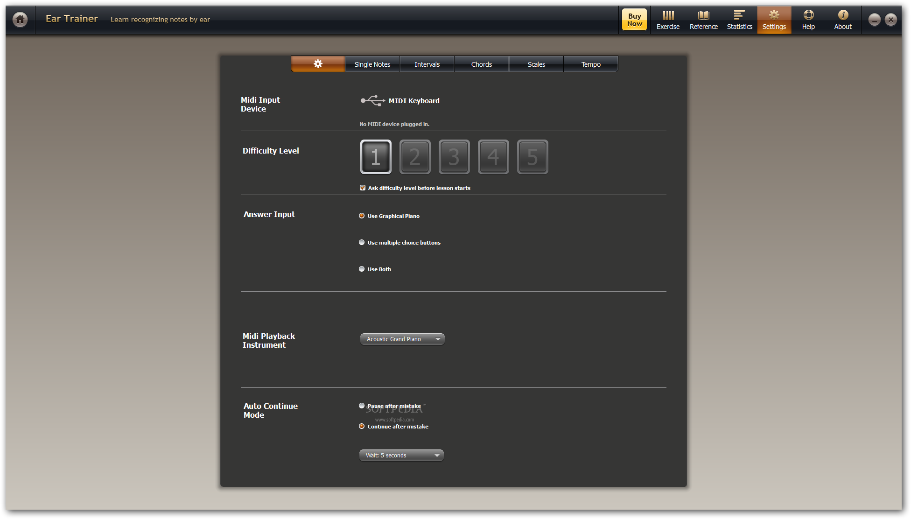Open the Settings gear in top toolbar
This screenshot has width=911, height=519.
[774, 20]
